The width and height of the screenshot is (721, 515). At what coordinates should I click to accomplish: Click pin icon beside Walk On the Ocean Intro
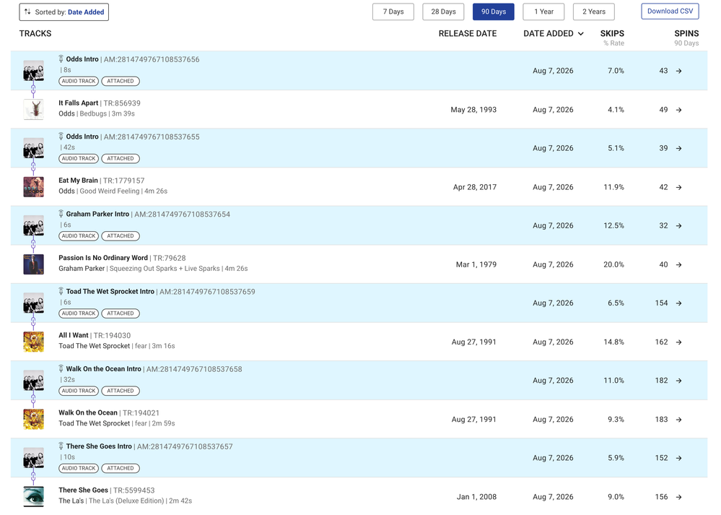[61, 368]
